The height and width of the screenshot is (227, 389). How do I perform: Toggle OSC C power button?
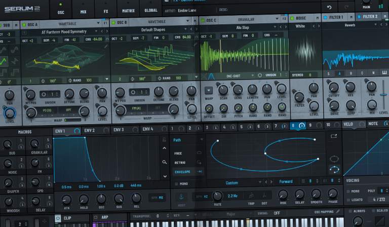point(203,20)
